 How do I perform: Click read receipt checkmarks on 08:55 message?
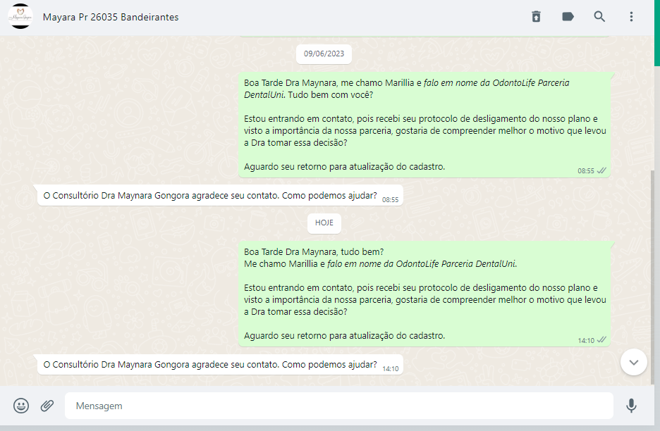tap(602, 170)
